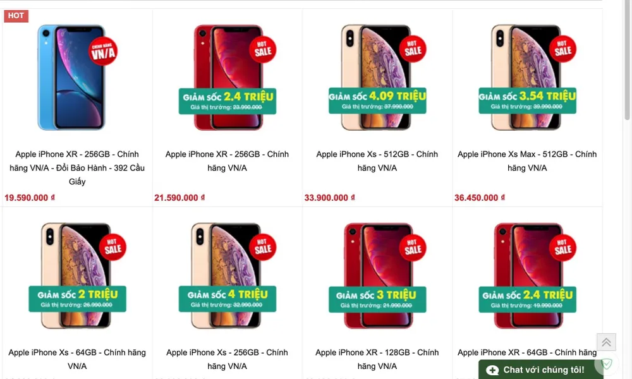Click the 36.450.000 đ price
The image size is (632, 379).
pos(479,198)
